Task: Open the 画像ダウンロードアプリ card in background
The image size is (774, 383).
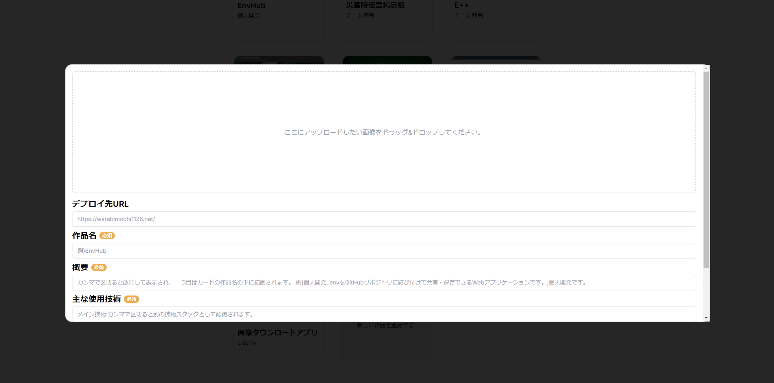Action: coord(279,338)
